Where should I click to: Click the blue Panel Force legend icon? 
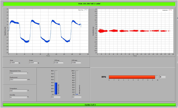[x=86, y=10]
